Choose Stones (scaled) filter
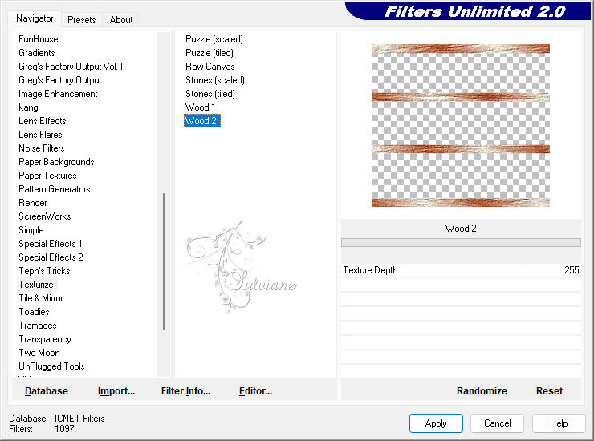Viewport: 594px width, 441px height. coord(215,80)
